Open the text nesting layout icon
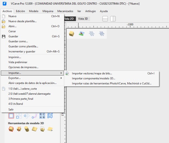169x143 pixels. pos(50,116)
